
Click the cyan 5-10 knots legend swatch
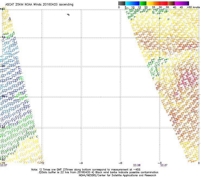click(129, 3)
